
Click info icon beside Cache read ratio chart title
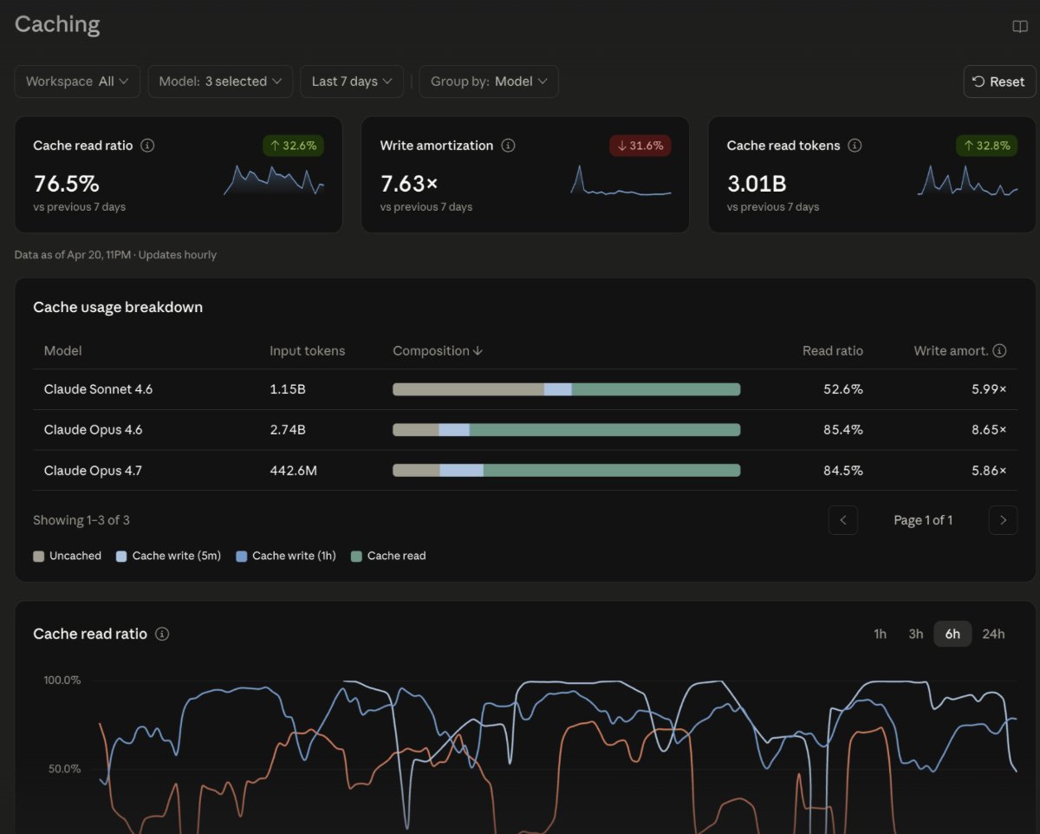[x=161, y=634]
